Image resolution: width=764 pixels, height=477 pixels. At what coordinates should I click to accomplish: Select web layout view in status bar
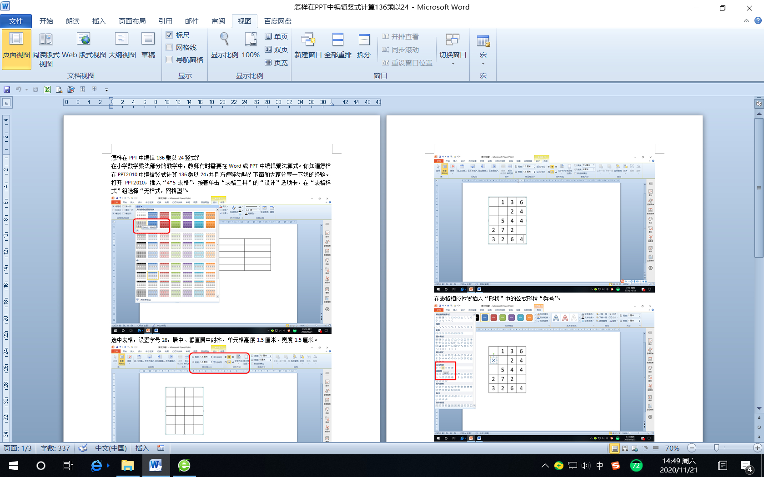click(x=635, y=448)
